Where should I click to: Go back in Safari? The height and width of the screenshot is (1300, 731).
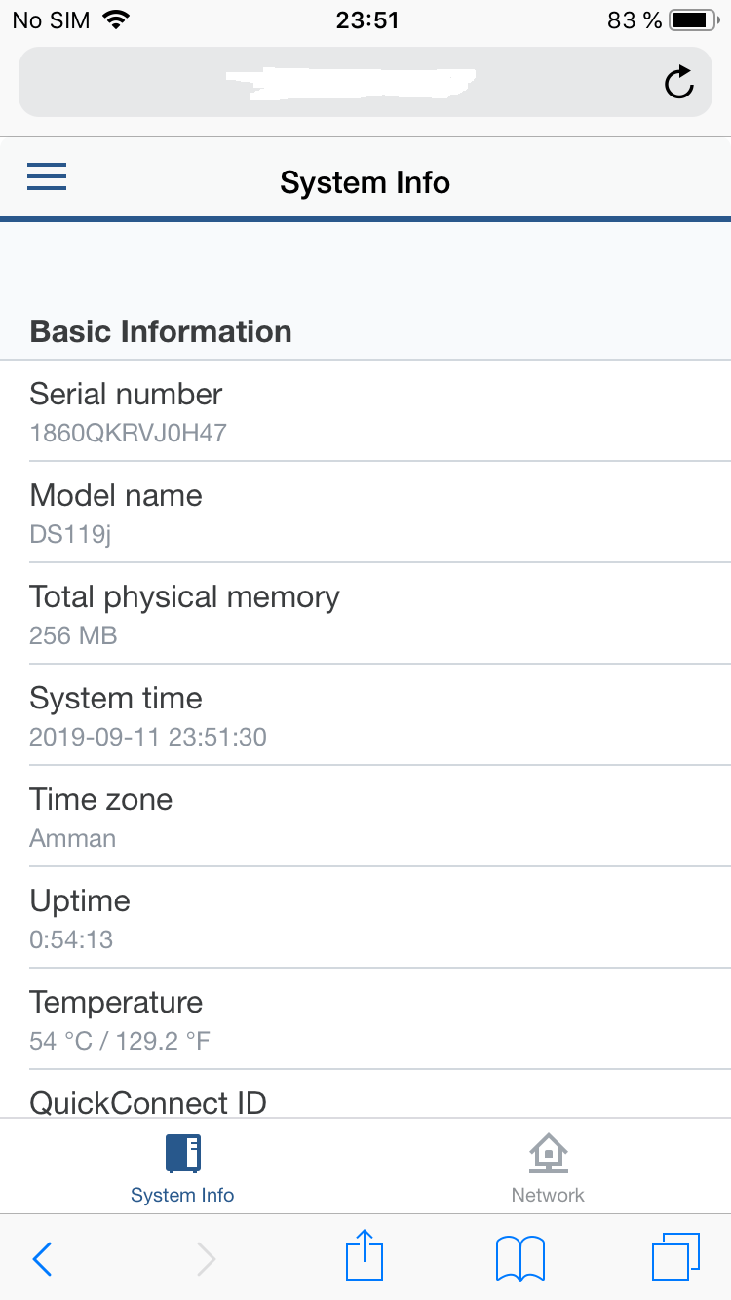pyautogui.click(x=42, y=1259)
